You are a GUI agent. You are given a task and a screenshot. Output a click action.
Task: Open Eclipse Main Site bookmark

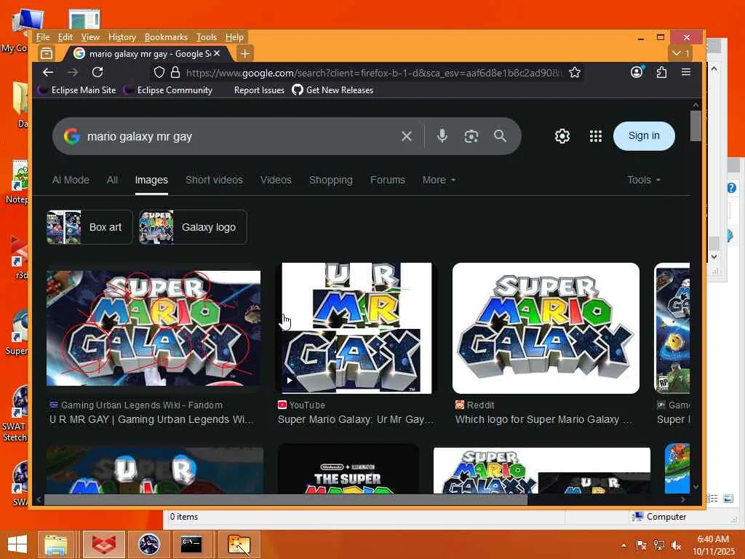click(x=77, y=90)
